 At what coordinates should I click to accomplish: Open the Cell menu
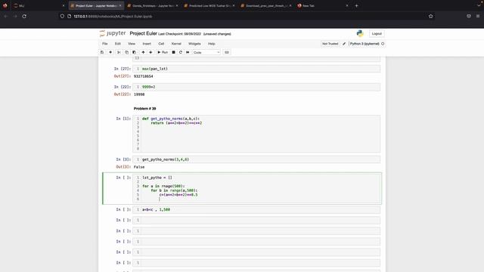point(161,44)
